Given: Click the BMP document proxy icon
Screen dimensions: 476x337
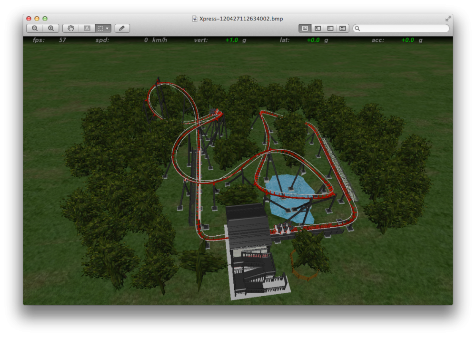Looking at the screenshot, I should tap(195, 19).
